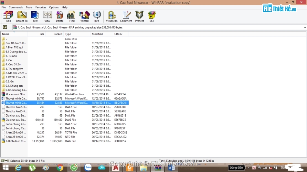This screenshot has width=307, height=172.
Task: Open the Tools menu
Action: coord(29,7)
